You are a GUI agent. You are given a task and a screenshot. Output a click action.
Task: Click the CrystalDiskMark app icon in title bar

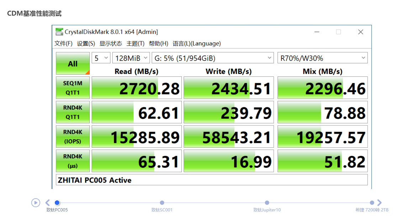click(x=59, y=32)
